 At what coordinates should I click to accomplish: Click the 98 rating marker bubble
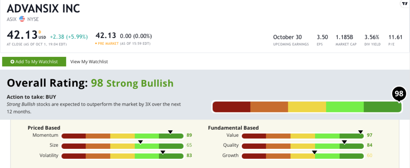click(399, 94)
